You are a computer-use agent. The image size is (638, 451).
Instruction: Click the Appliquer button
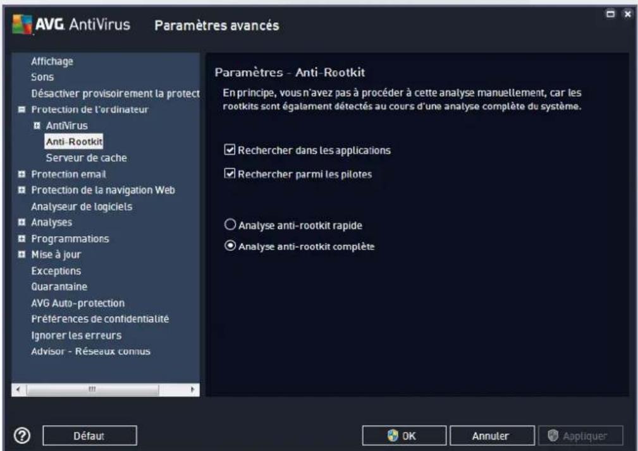[580, 436]
